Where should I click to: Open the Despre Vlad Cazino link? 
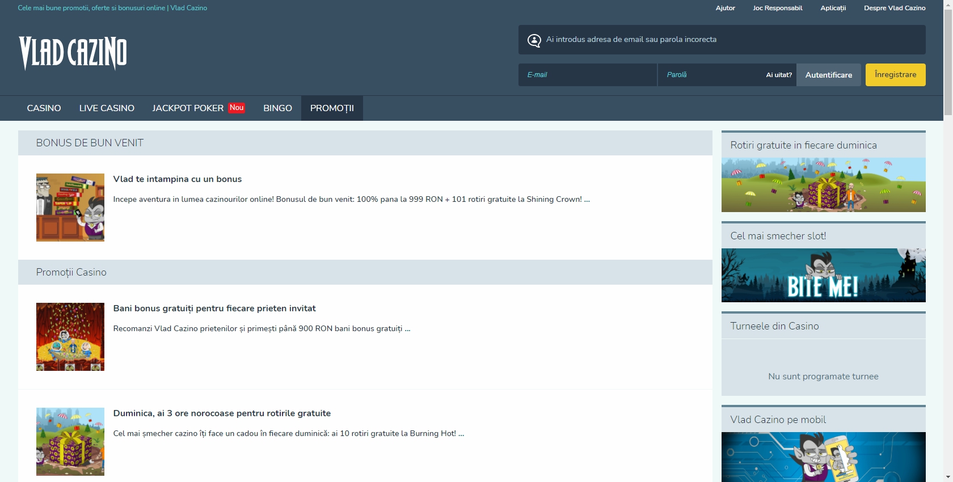[895, 8]
